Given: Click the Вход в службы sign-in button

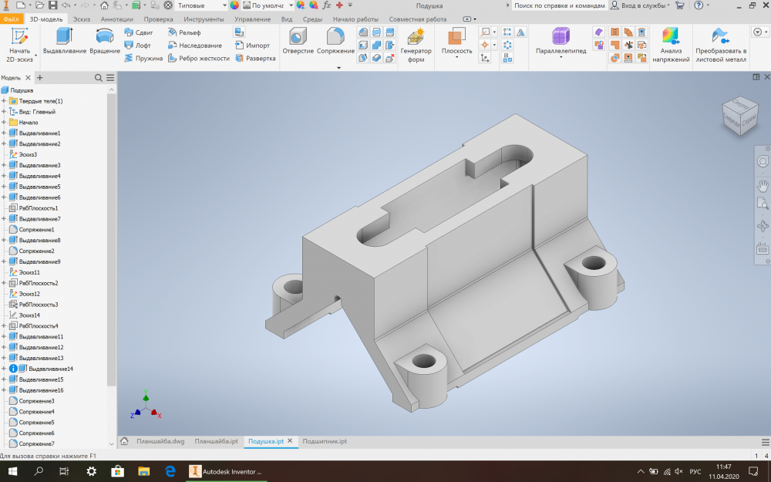Looking at the screenshot, I should [x=637, y=5].
